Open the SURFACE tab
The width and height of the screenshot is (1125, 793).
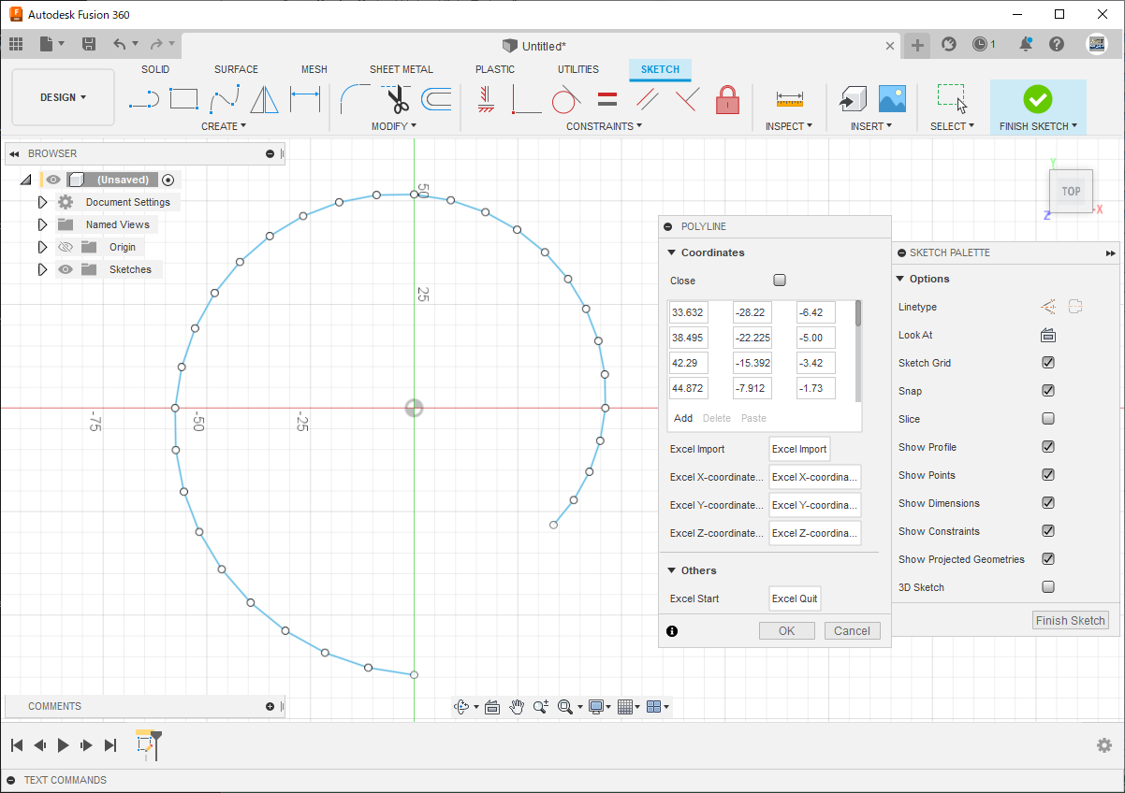236,69
